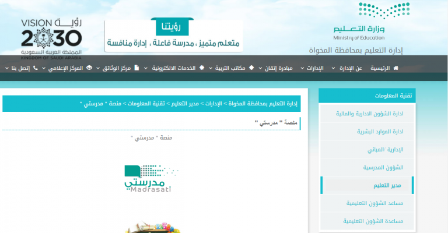Click the رؤيتنا vision banner
This screenshot has height=233, width=448.
[x=173, y=36]
